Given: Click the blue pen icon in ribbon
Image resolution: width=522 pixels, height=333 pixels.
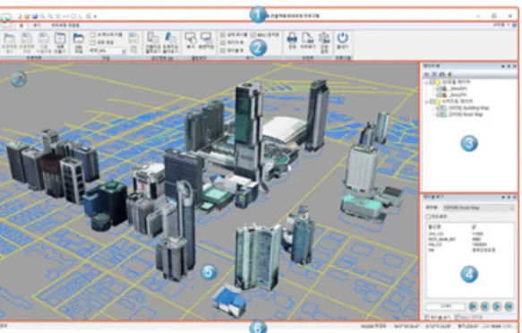Looking at the screenshot, I should (171, 38).
